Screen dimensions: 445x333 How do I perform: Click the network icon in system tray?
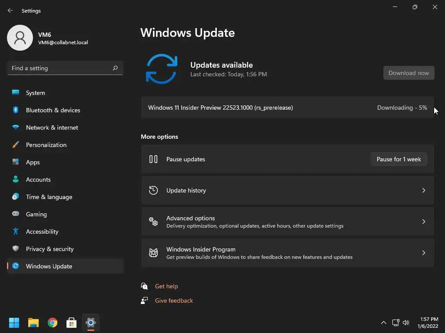(x=395, y=323)
